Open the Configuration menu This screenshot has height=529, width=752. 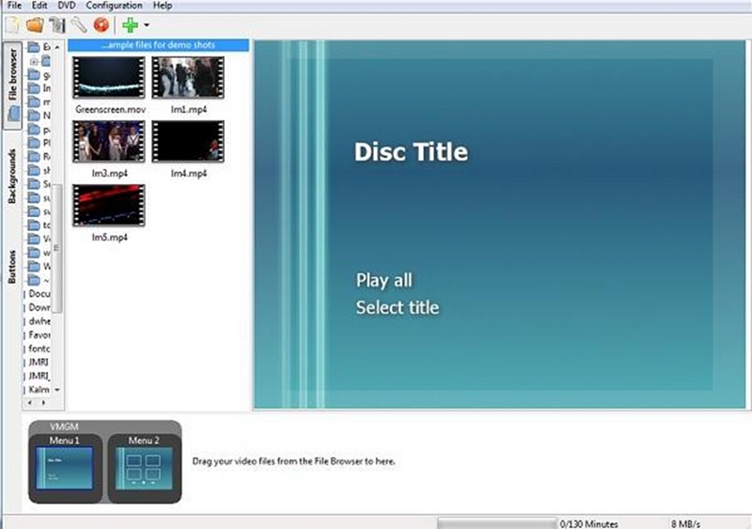pos(114,6)
